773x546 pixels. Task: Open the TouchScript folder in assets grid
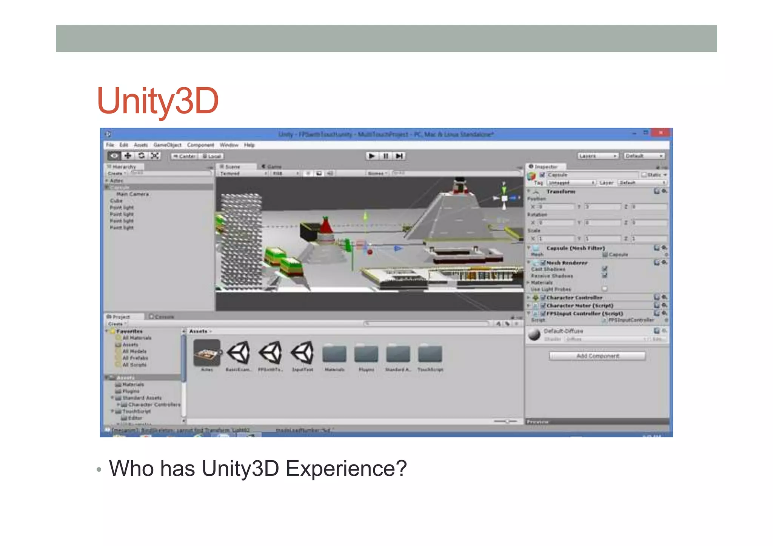click(430, 353)
